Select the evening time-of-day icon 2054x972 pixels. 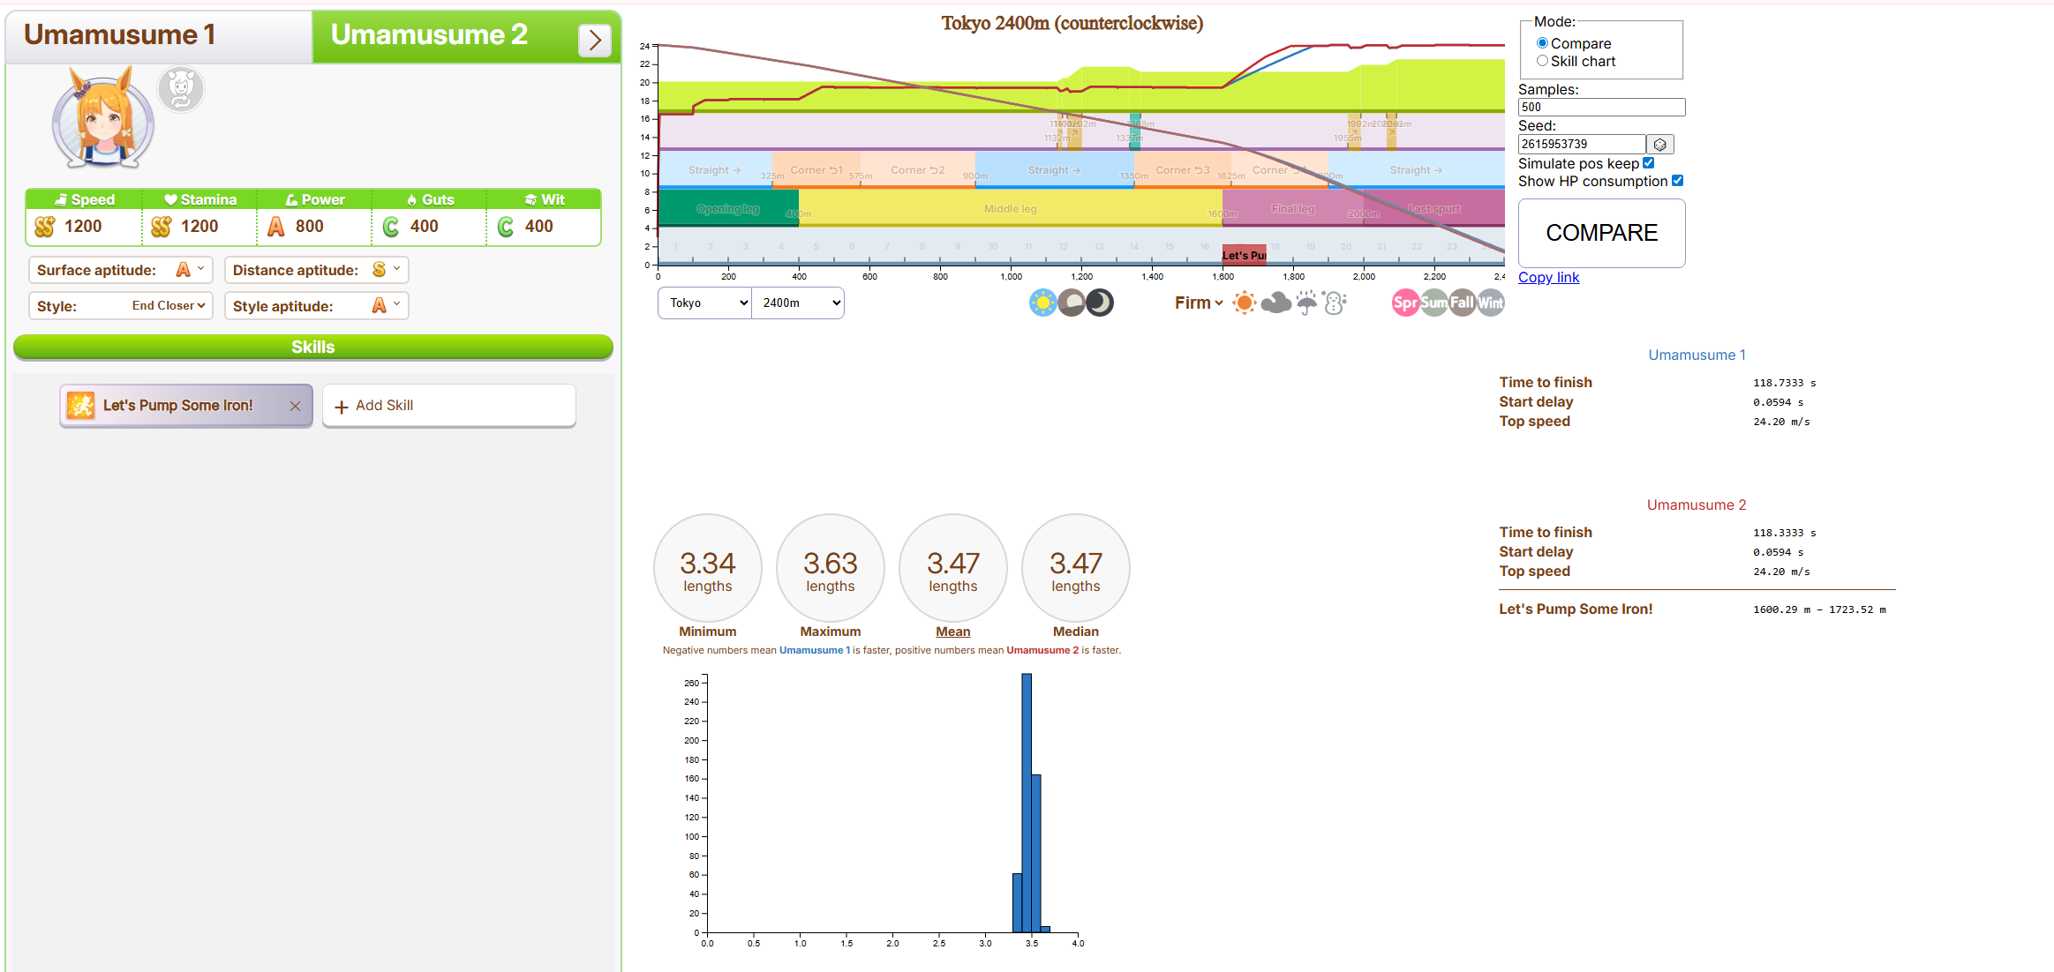click(x=1071, y=303)
